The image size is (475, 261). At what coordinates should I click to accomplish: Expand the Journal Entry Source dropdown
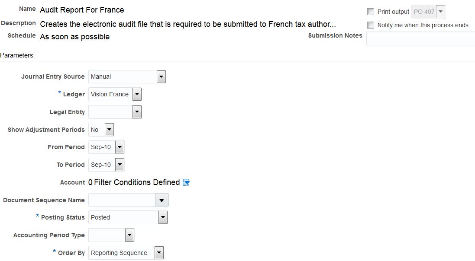pos(161,77)
